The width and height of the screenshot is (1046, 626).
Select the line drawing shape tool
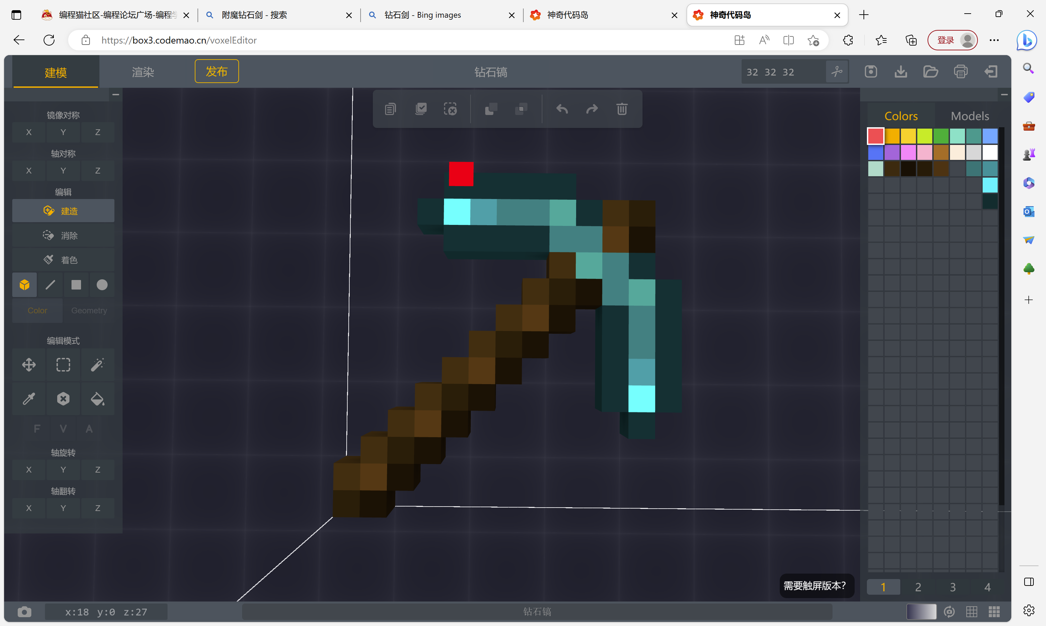tap(50, 285)
